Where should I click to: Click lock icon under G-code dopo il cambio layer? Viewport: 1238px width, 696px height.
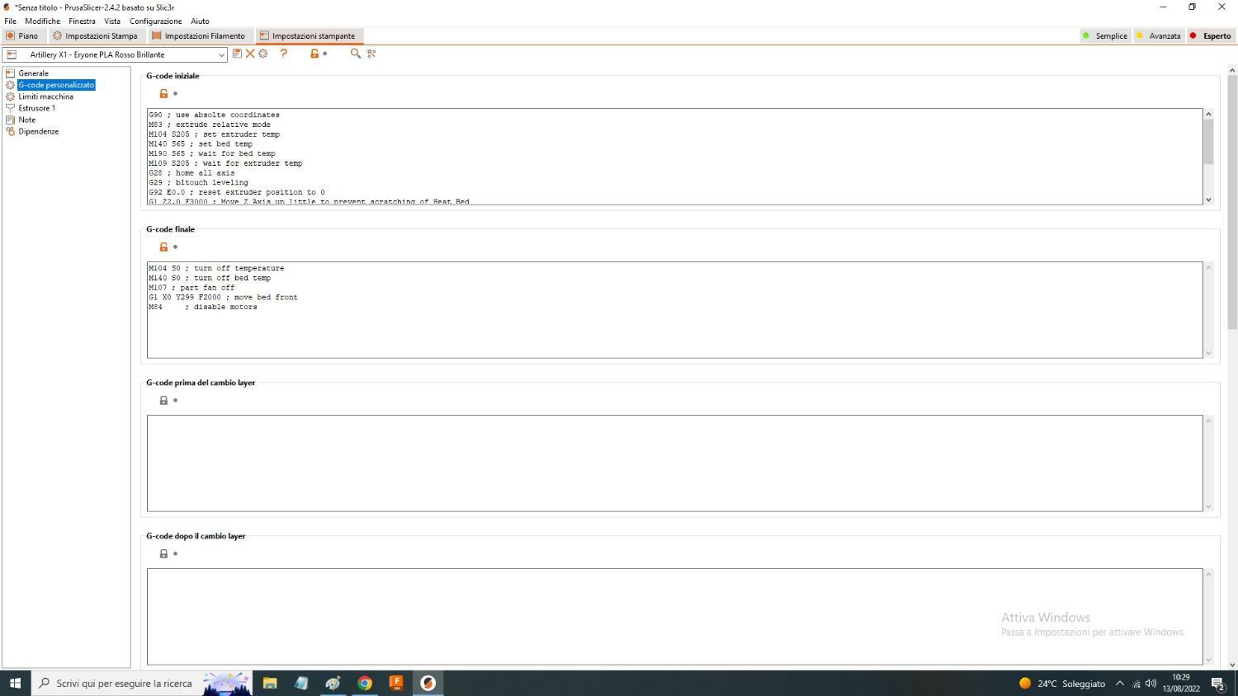point(163,553)
